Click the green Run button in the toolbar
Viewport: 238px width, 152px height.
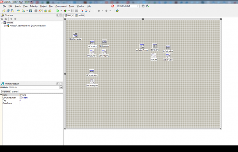click(x=58, y=11)
